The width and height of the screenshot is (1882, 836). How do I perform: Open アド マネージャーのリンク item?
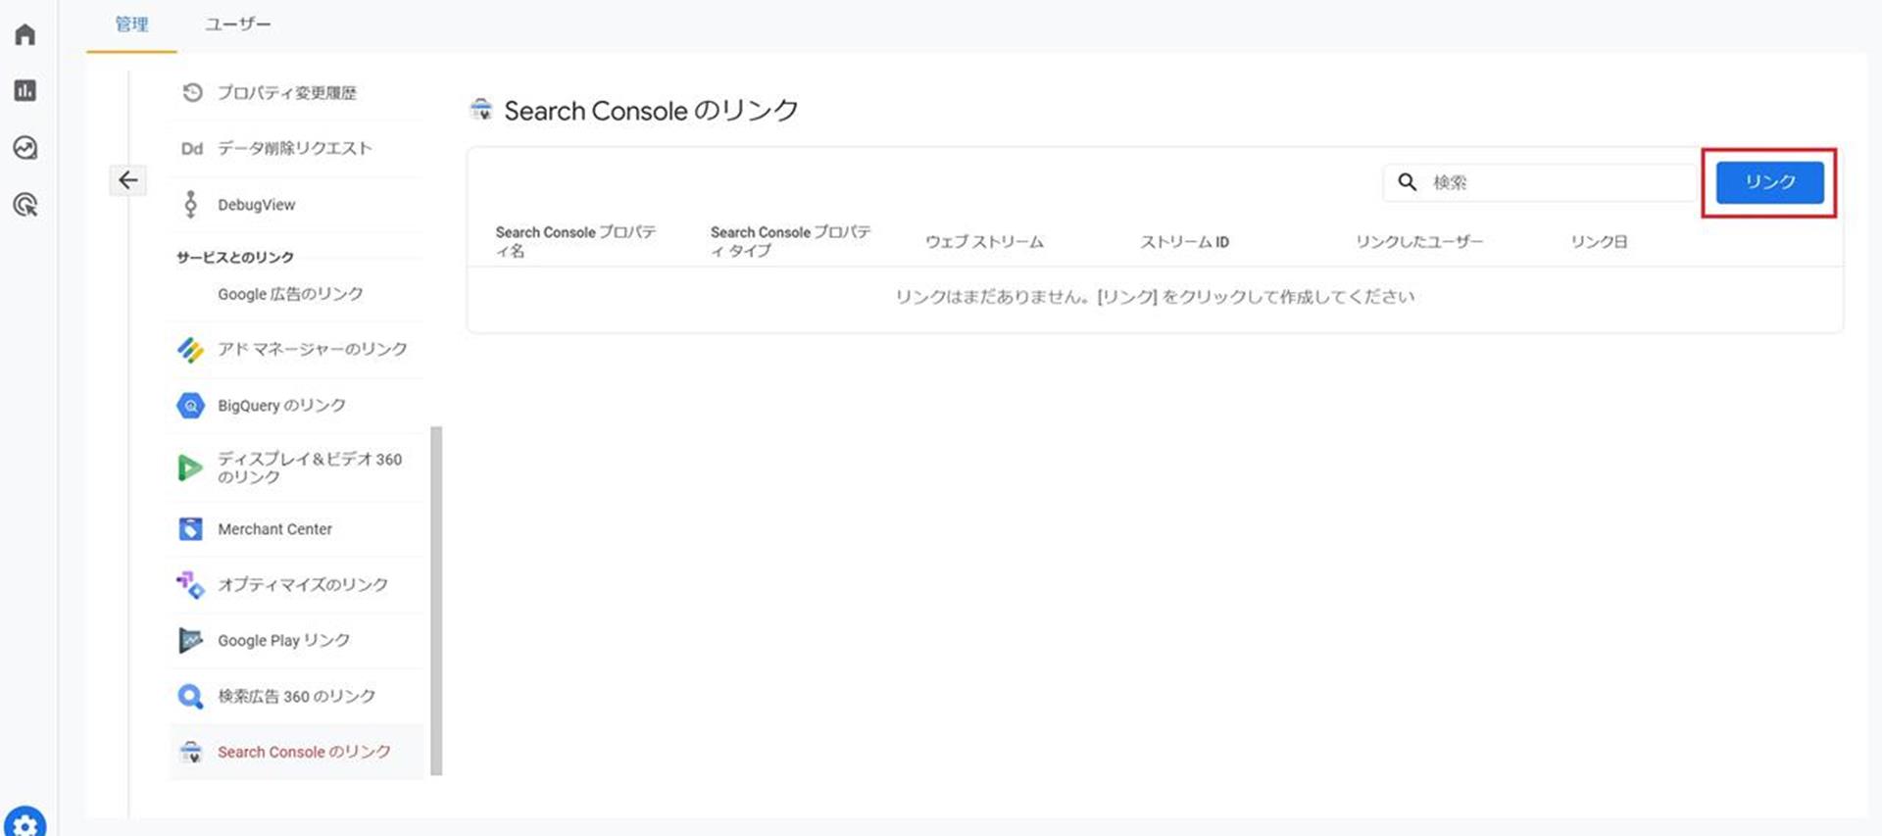point(296,350)
